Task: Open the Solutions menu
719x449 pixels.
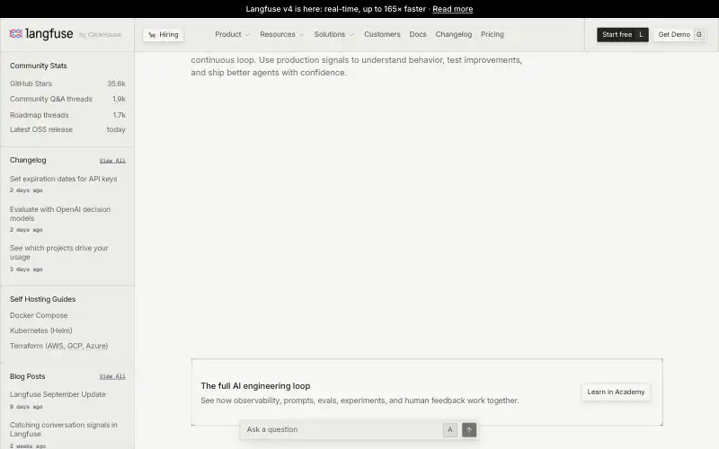Action: [333, 34]
